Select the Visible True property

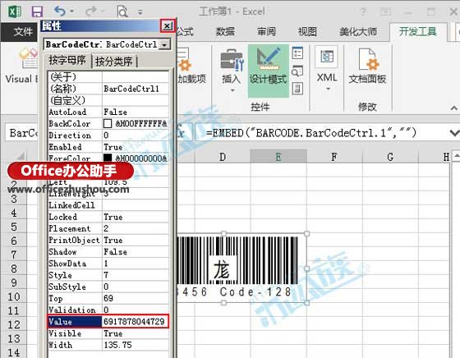[108, 333]
